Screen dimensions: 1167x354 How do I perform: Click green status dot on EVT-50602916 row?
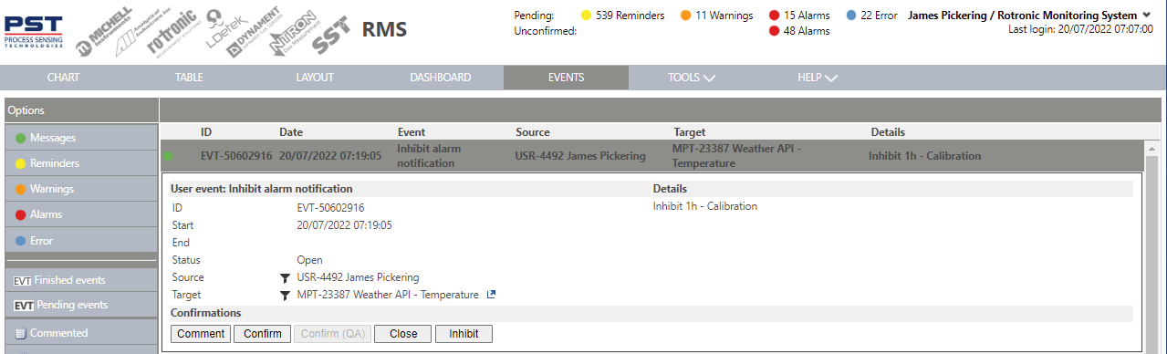(168, 156)
